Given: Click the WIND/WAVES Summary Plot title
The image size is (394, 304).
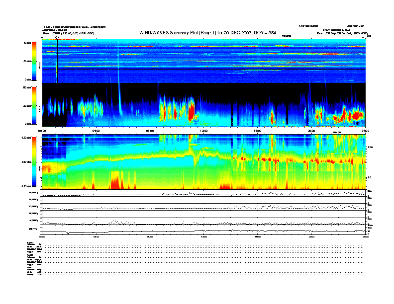Looking at the screenshot, I should click(207, 33).
